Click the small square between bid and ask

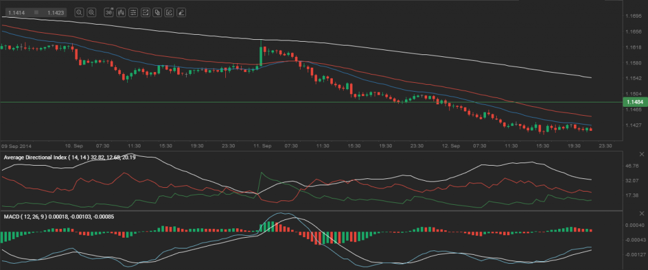coord(36,12)
